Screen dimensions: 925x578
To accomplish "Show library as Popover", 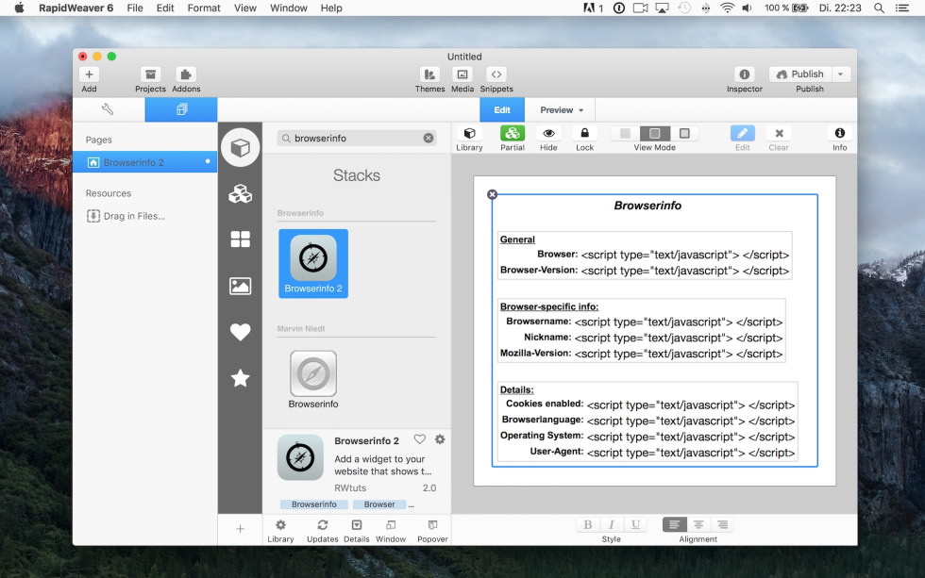I will [432, 530].
